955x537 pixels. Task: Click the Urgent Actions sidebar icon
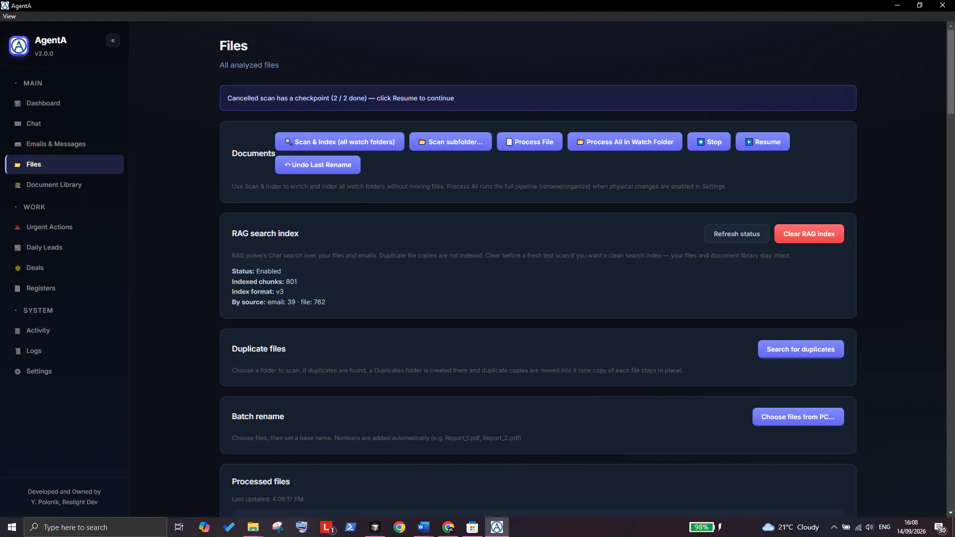(x=17, y=227)
